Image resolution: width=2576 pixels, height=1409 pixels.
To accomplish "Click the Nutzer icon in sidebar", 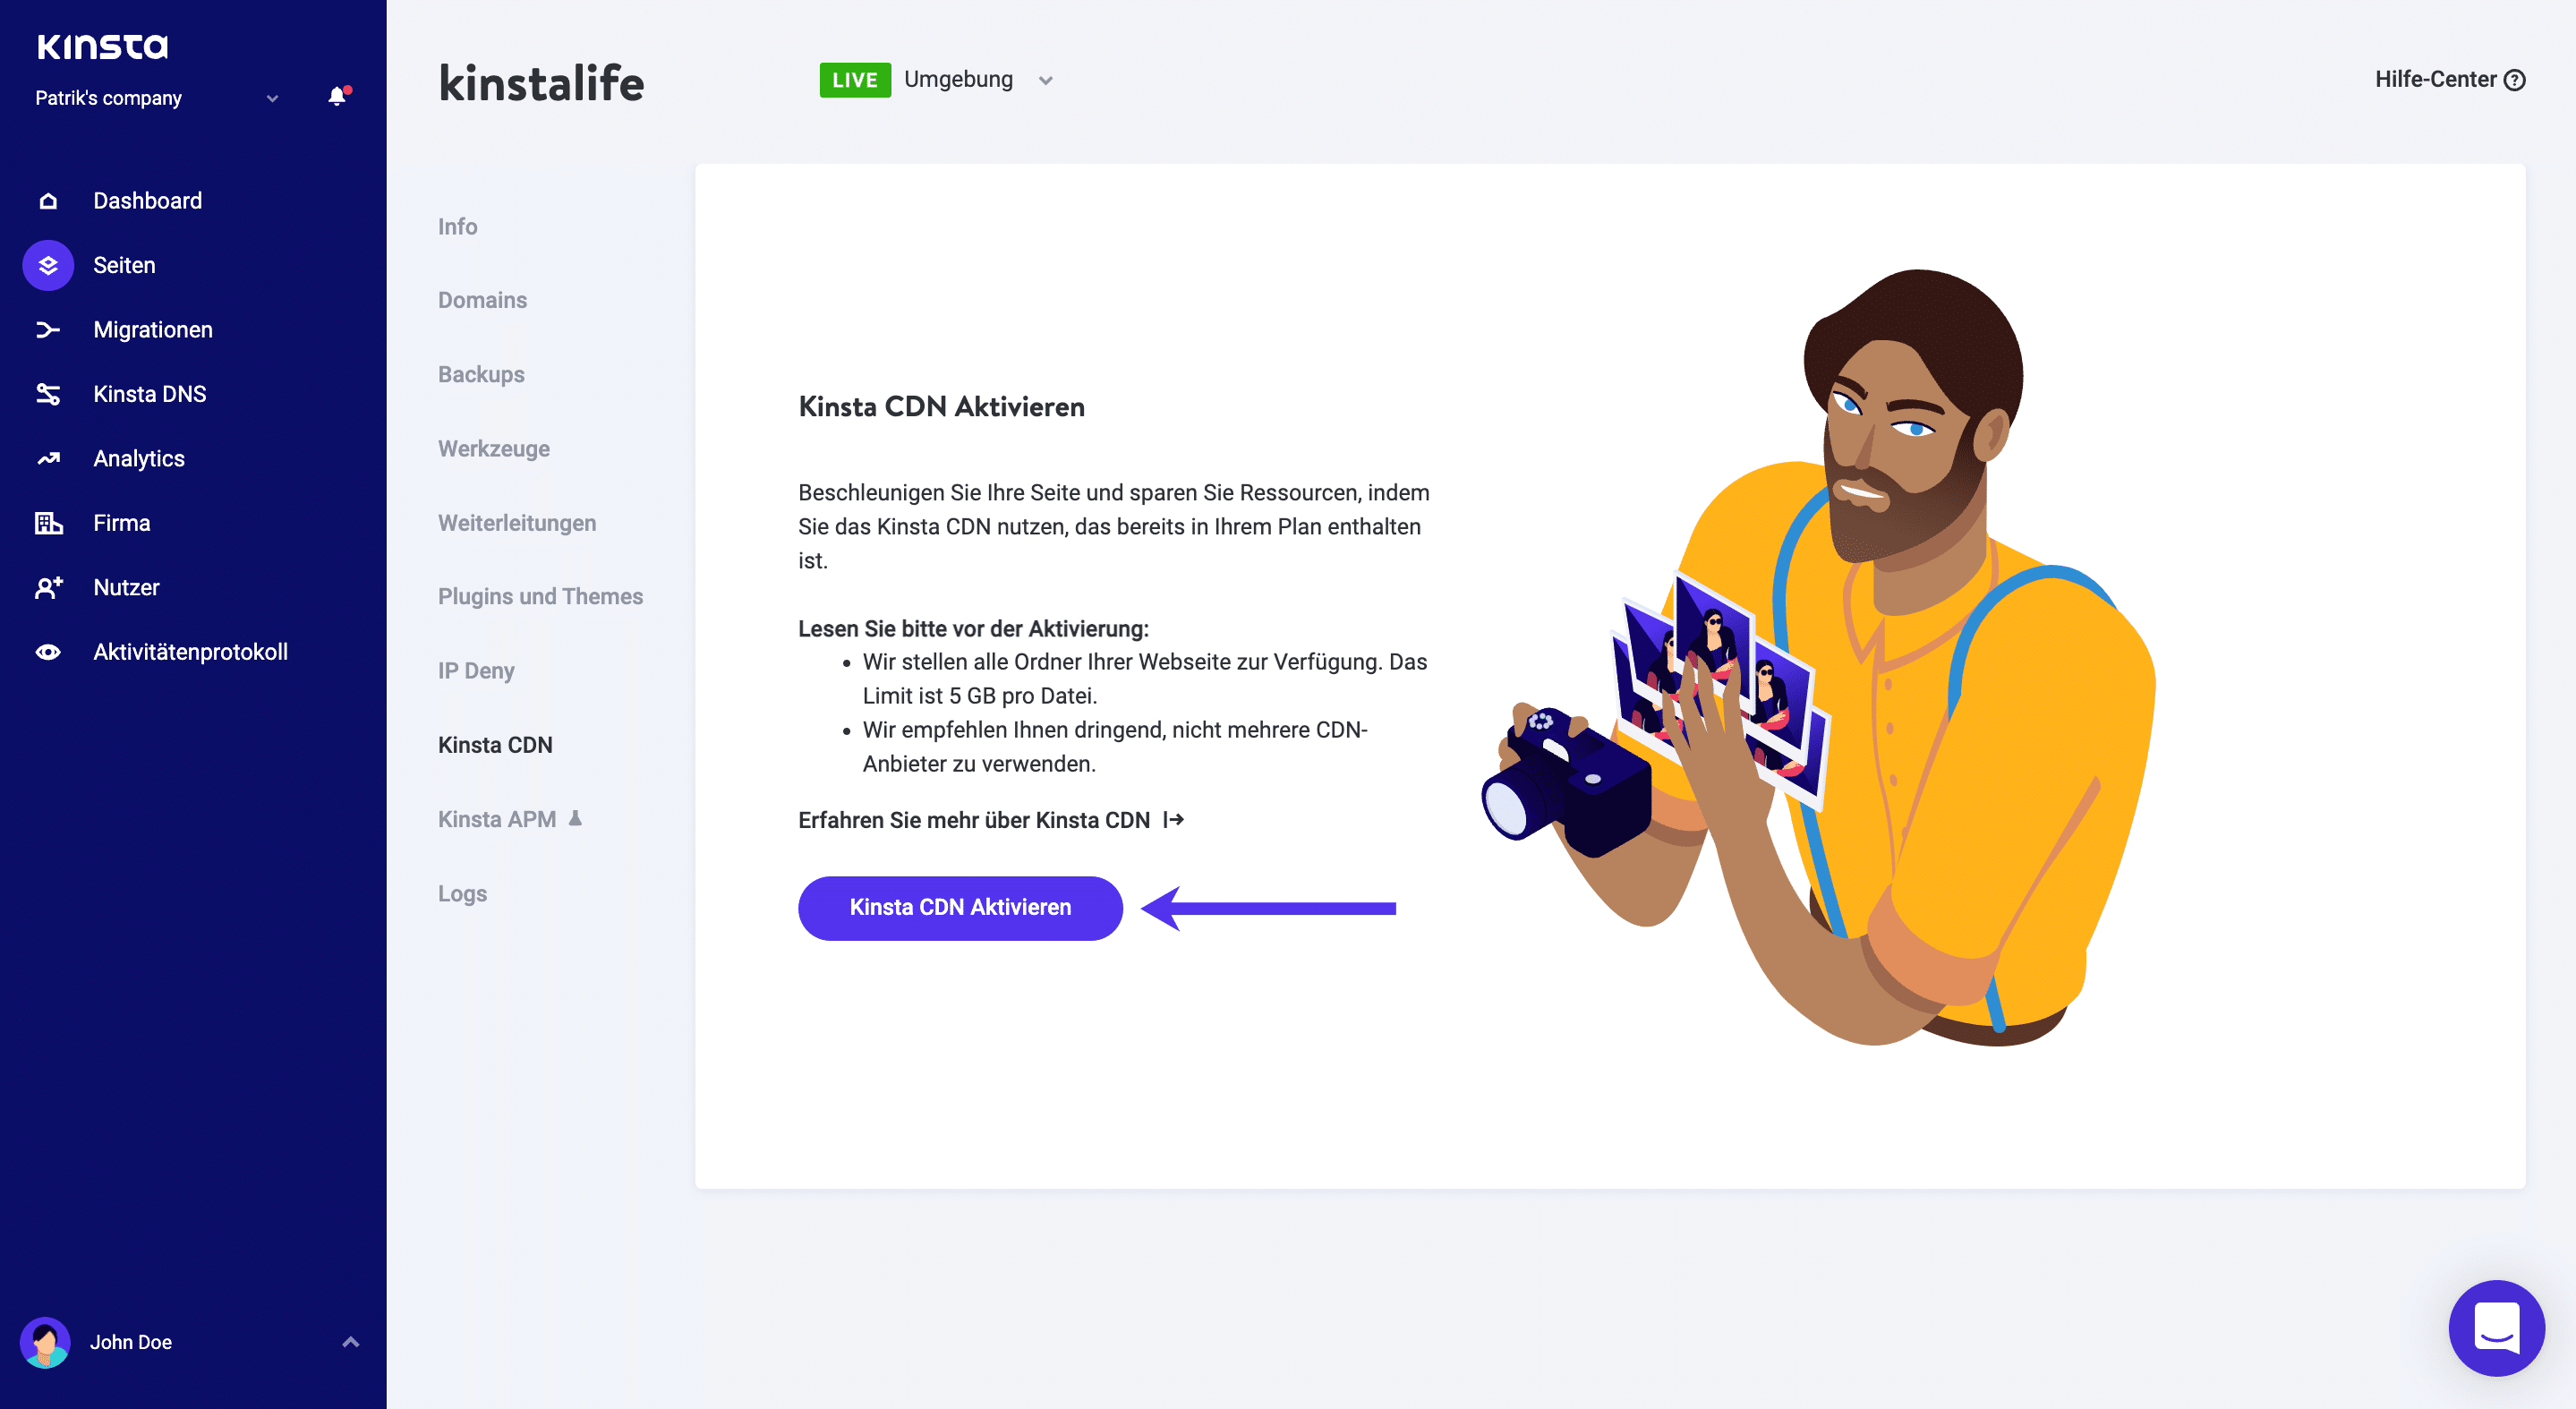I will click(x=48, y=586).
